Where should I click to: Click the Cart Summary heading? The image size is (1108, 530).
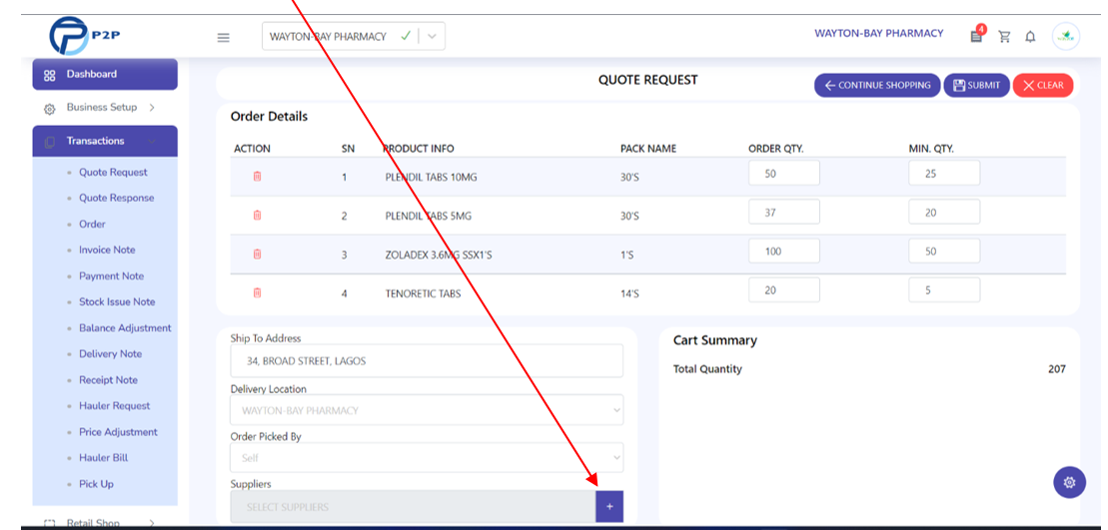(x=714, y=340)
